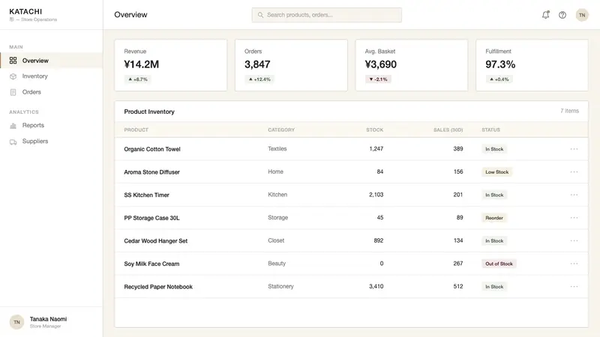Click the Suppliers truck icon

pos(13,142)
